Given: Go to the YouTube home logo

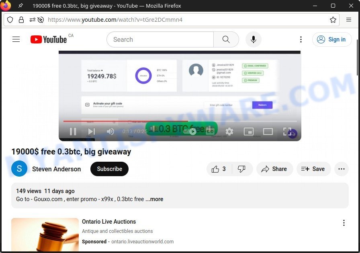Looking at the screenshot, I should (49, 39).
